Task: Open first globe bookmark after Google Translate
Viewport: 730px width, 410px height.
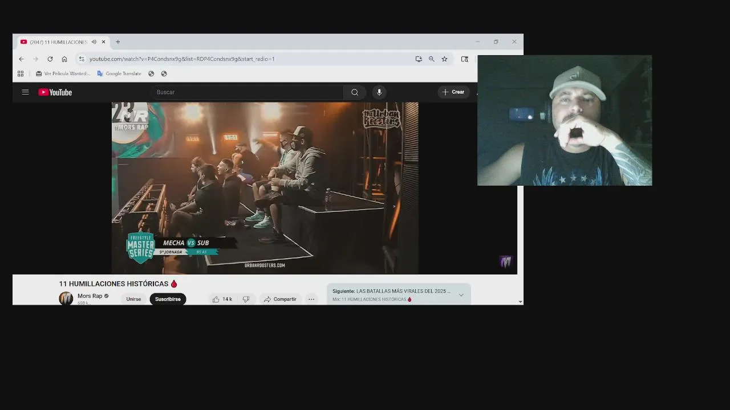Action: (x=151, y=73)
